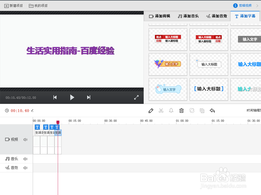Delete selected clip with trash icon

click(x=181, y=110)
